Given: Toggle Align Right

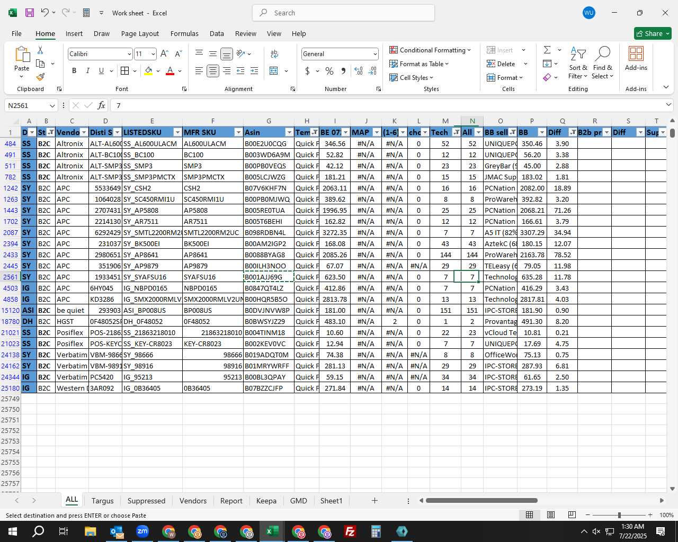Looking at the screenshot, I should [227, 71].
